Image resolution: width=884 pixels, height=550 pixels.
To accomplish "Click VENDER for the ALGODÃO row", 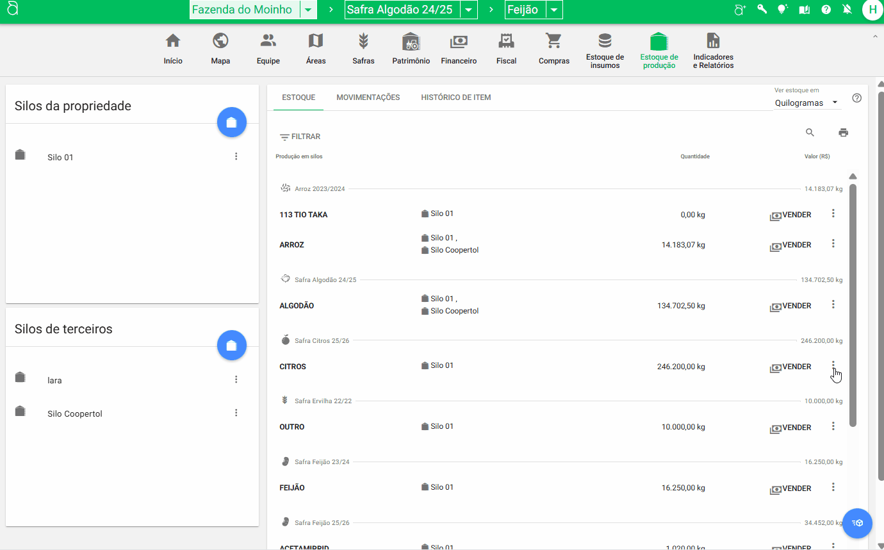I will pyautogui.click(x=790, y=306).
